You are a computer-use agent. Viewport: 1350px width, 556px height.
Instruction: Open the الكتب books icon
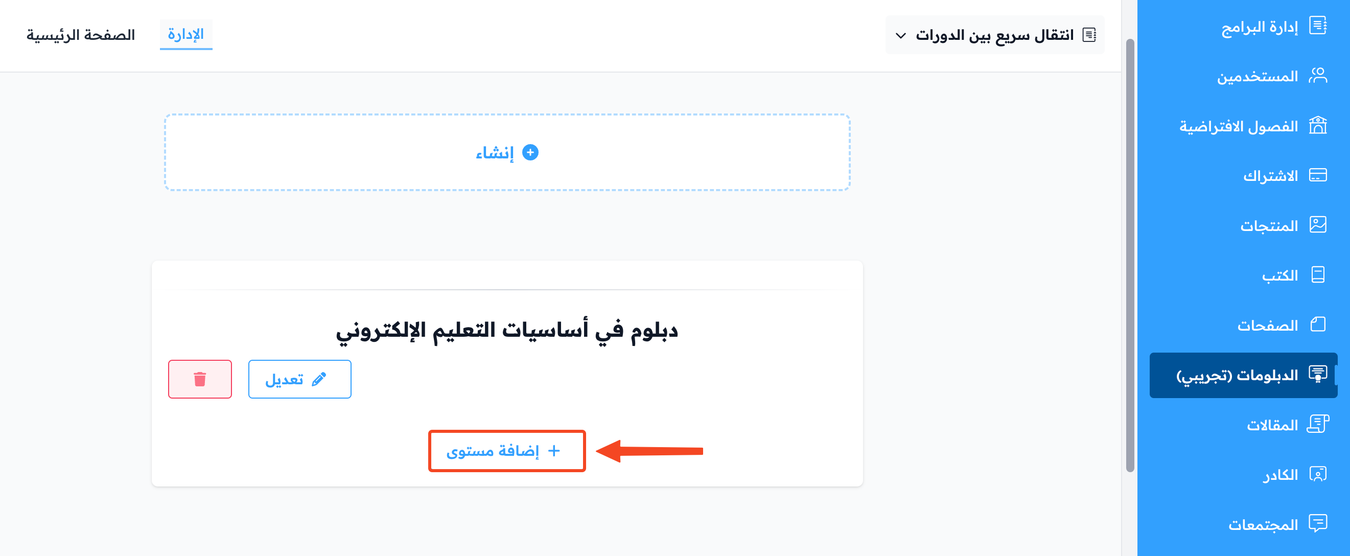1317,274
